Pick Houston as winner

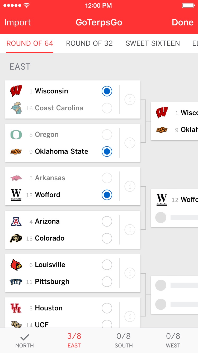[107, 308]
